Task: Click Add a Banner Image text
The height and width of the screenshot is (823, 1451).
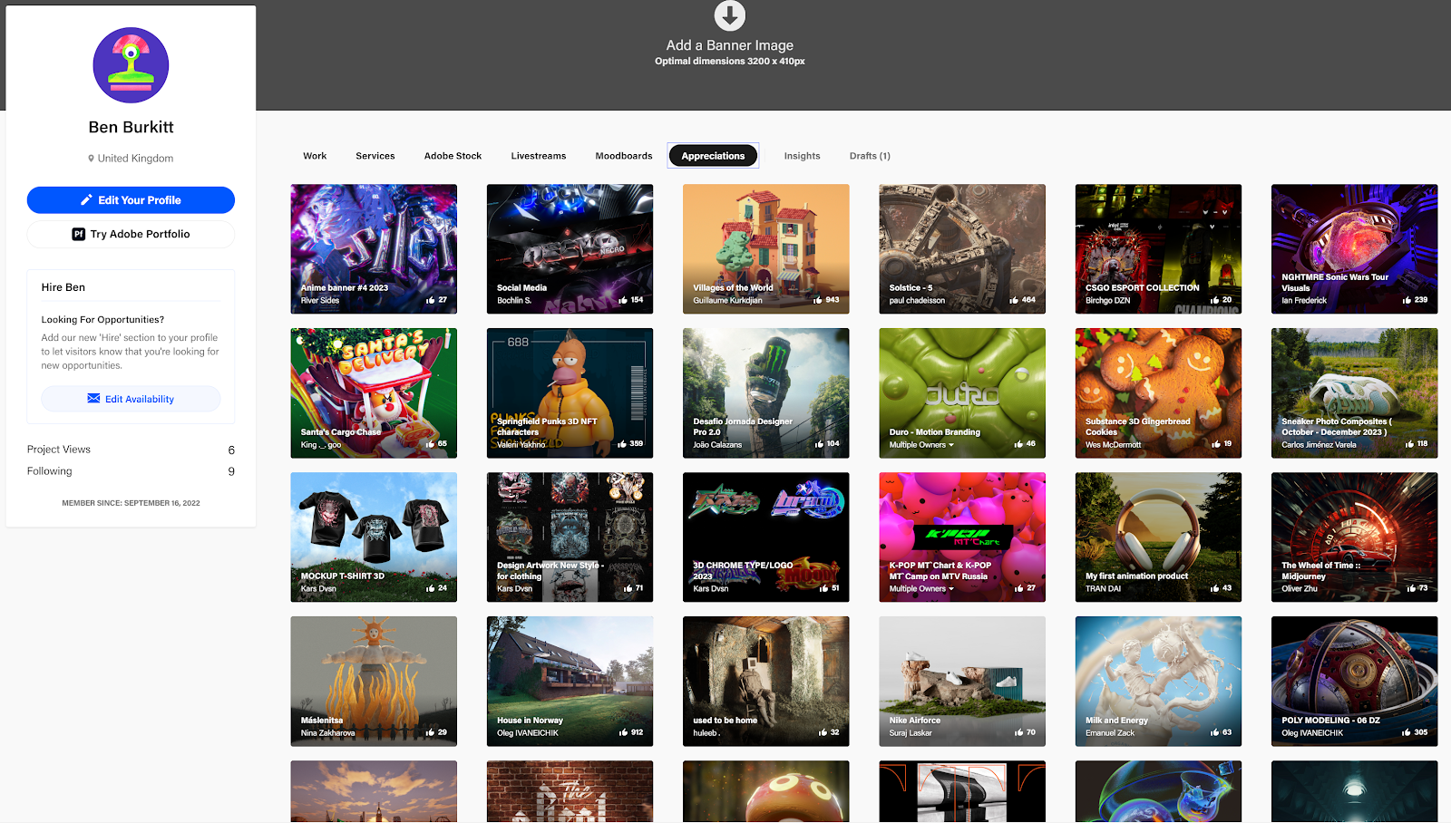Action: click(729, 45)
